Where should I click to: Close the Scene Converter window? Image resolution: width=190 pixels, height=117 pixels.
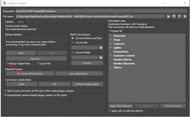tap(184, 3)
